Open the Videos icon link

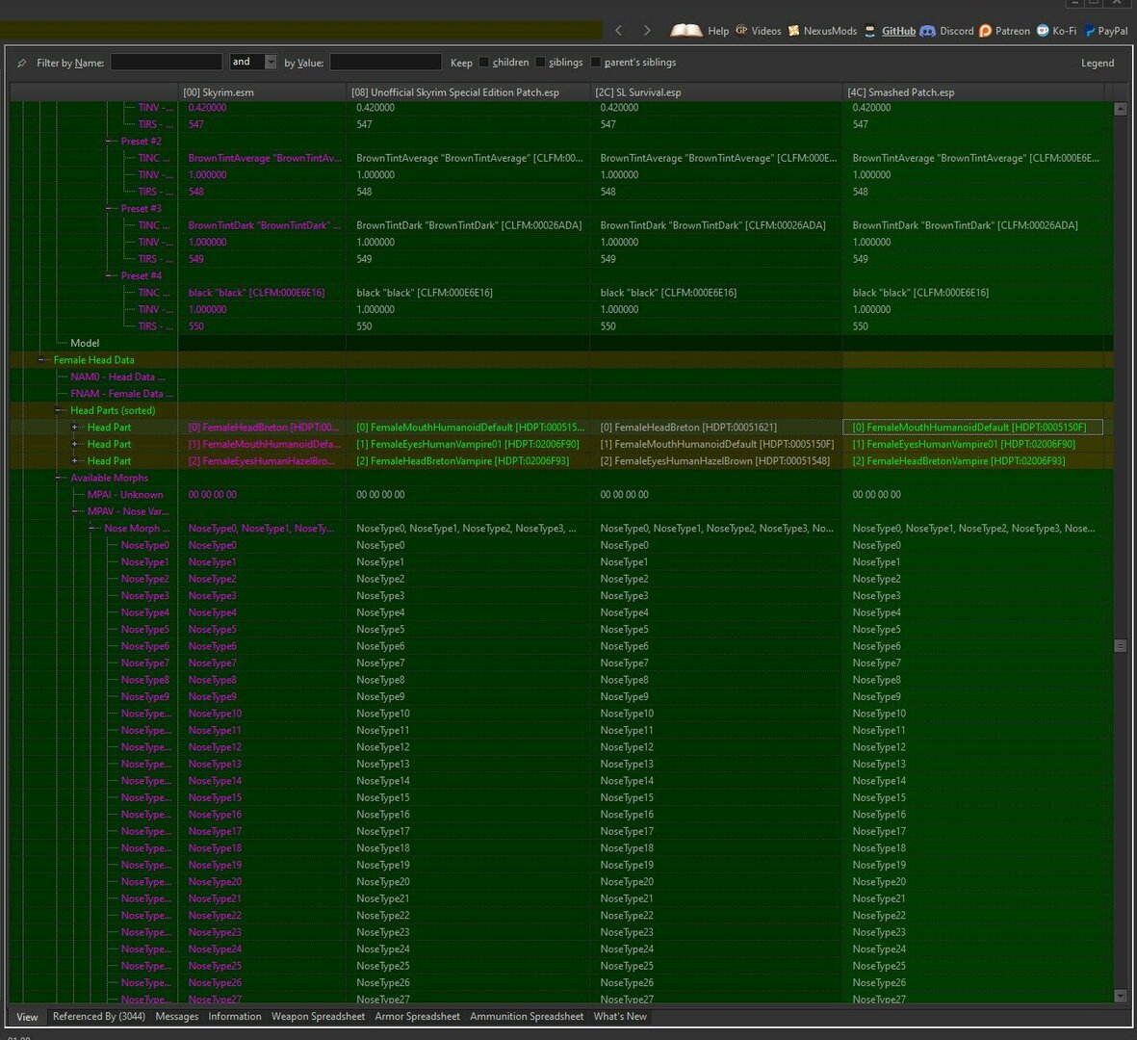click(741, 30)
